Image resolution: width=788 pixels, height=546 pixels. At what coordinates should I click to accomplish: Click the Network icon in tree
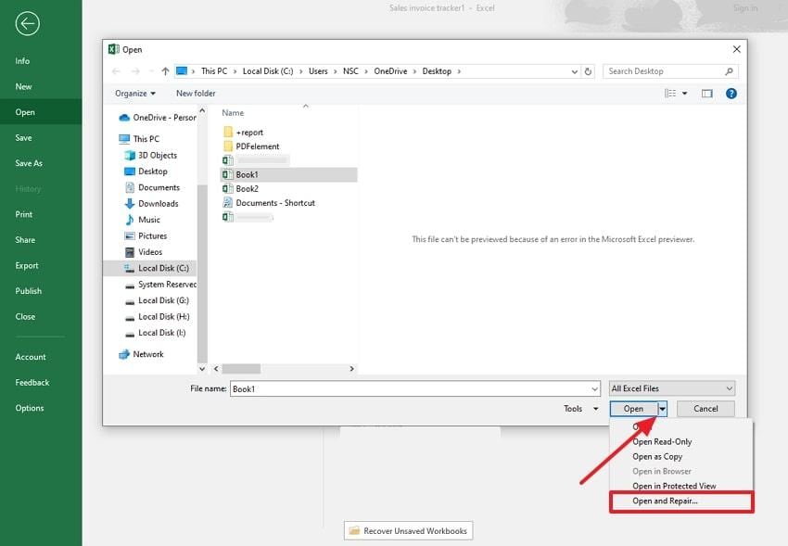(x=124, y=354)
